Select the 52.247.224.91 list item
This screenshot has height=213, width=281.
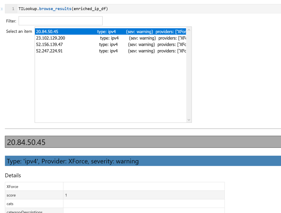110,51
